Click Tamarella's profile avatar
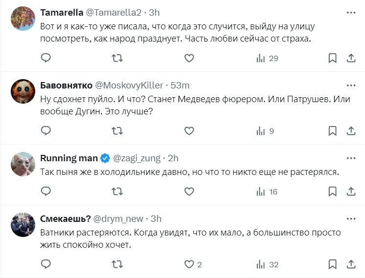 [x=23, y=18]
